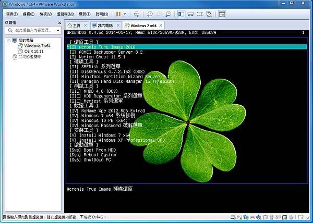313x223 pixels.
Task: Open the 檔案(F) menu
Action: [12, 14]
